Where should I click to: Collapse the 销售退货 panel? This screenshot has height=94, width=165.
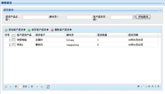163,3
